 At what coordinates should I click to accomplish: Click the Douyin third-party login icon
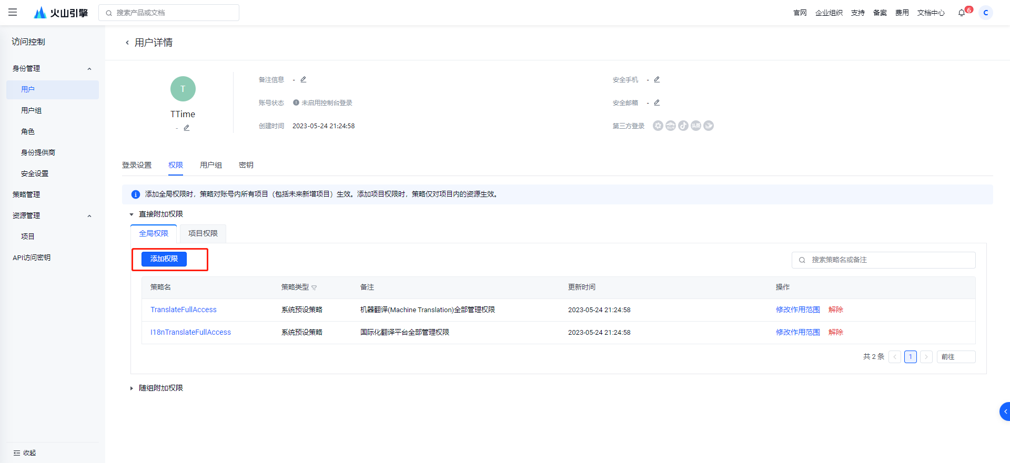click(x=683, y=126)
